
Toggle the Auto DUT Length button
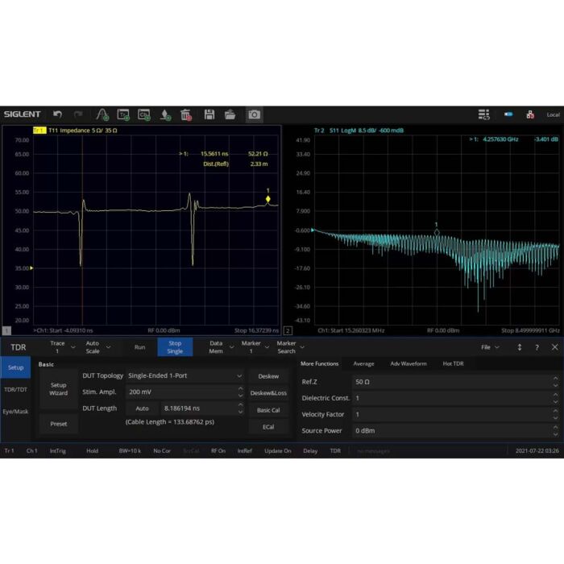click(142, 408)
